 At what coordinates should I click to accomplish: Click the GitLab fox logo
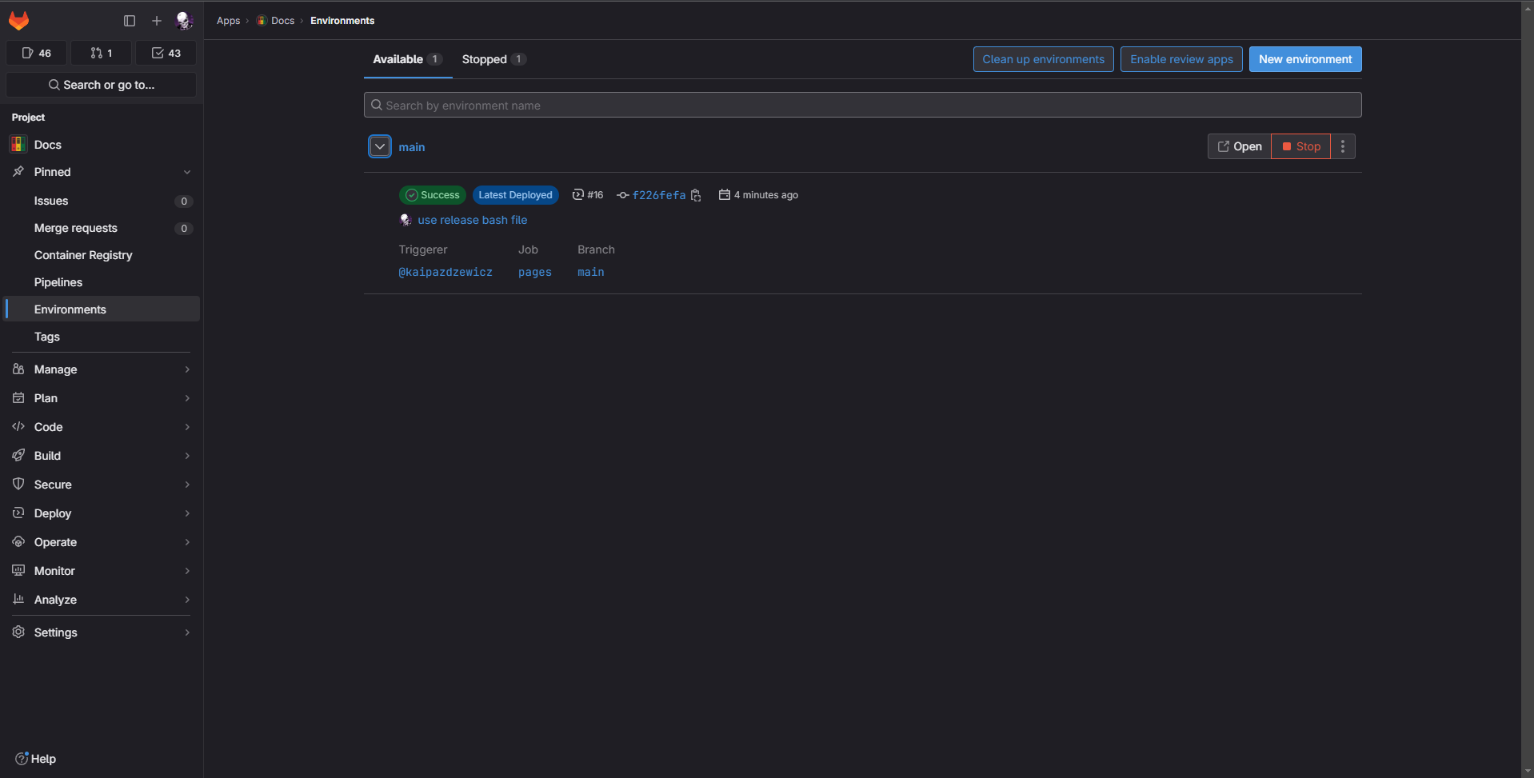[19, 21]
